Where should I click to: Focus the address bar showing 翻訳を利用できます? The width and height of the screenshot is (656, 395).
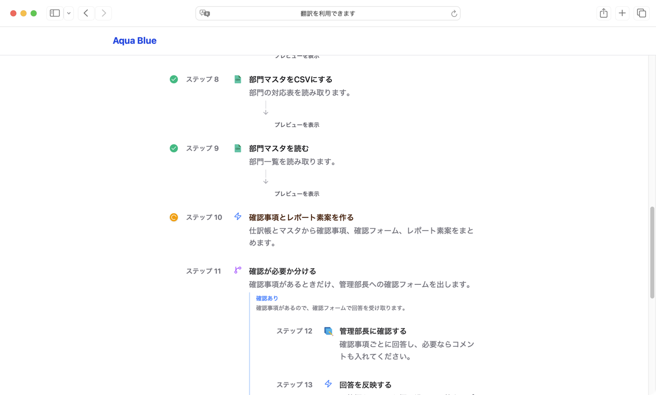click(328, 13)
